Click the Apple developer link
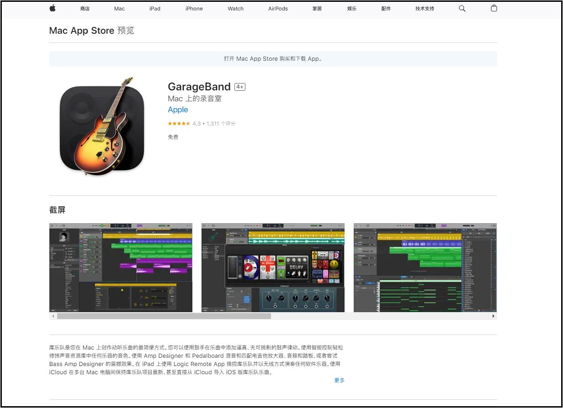Image resolution: width=563 pixels, height=408 pixels. pyautogui.click(x=178, y=110)
